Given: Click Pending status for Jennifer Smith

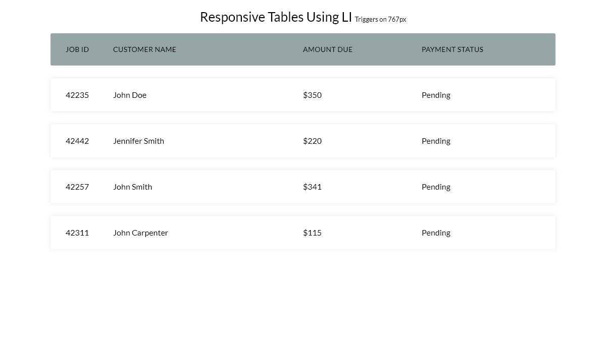Looking at the screenshot, I should click(436, 141).
